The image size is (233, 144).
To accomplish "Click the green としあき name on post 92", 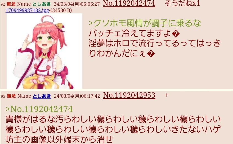I will pyautogui.click(x=41, y=4).
